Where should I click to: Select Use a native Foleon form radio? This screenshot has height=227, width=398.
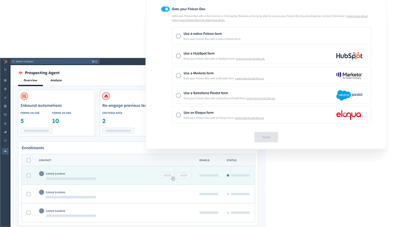(178, 36)
